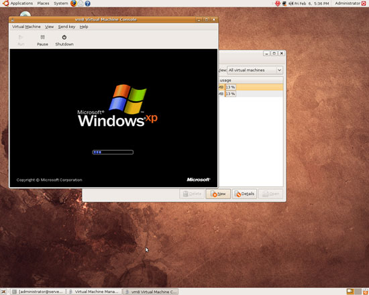Click the Windows XP boot progress bar
369x295 pixels.
113,152
